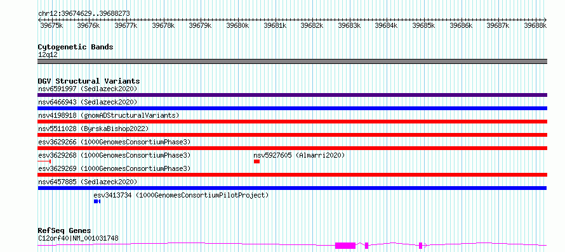Image resolution: width=565 pixels, height=252 pixels.
Task: Select the large magenta C12orf40 exon block
Action: tap(345, 246)
